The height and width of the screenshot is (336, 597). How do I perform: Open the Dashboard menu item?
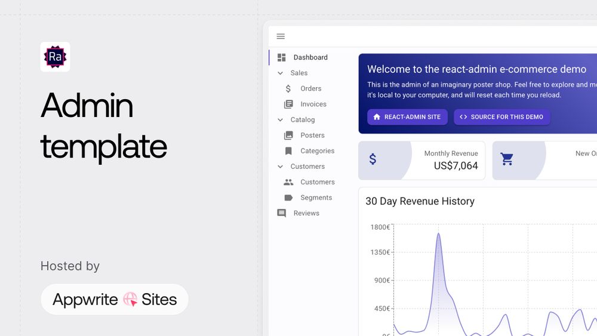[310, 57]
